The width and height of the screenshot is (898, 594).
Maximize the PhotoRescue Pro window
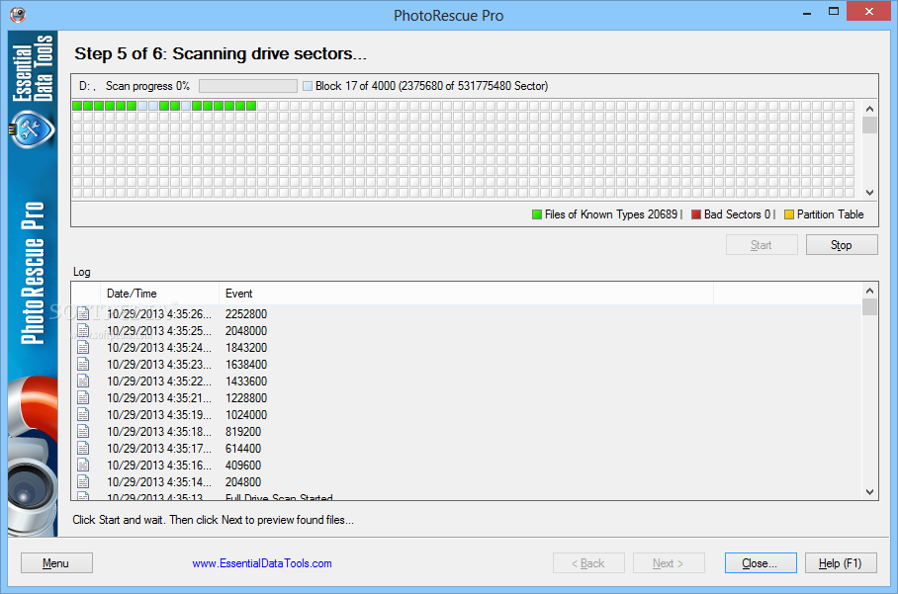tap(834, 12)
